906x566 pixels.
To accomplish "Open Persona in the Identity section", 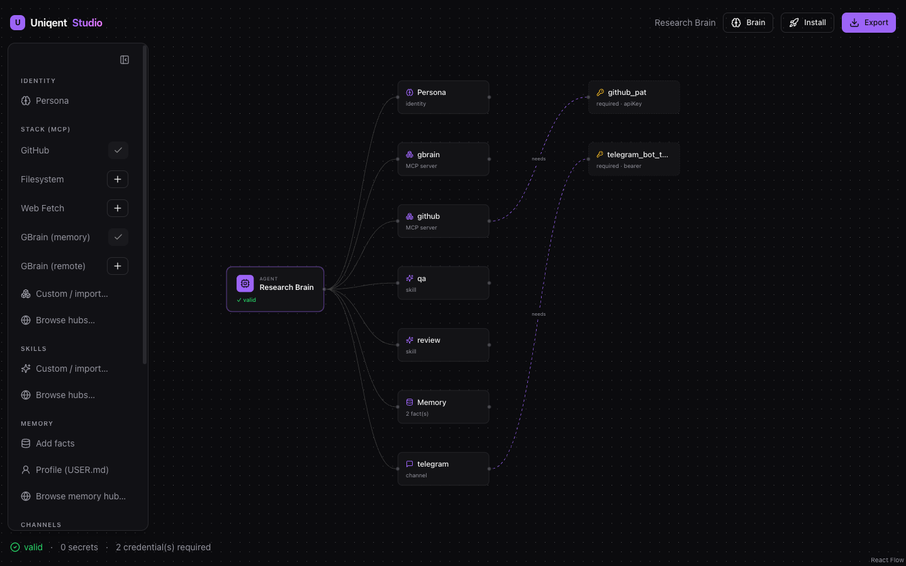I will (74, 101).
